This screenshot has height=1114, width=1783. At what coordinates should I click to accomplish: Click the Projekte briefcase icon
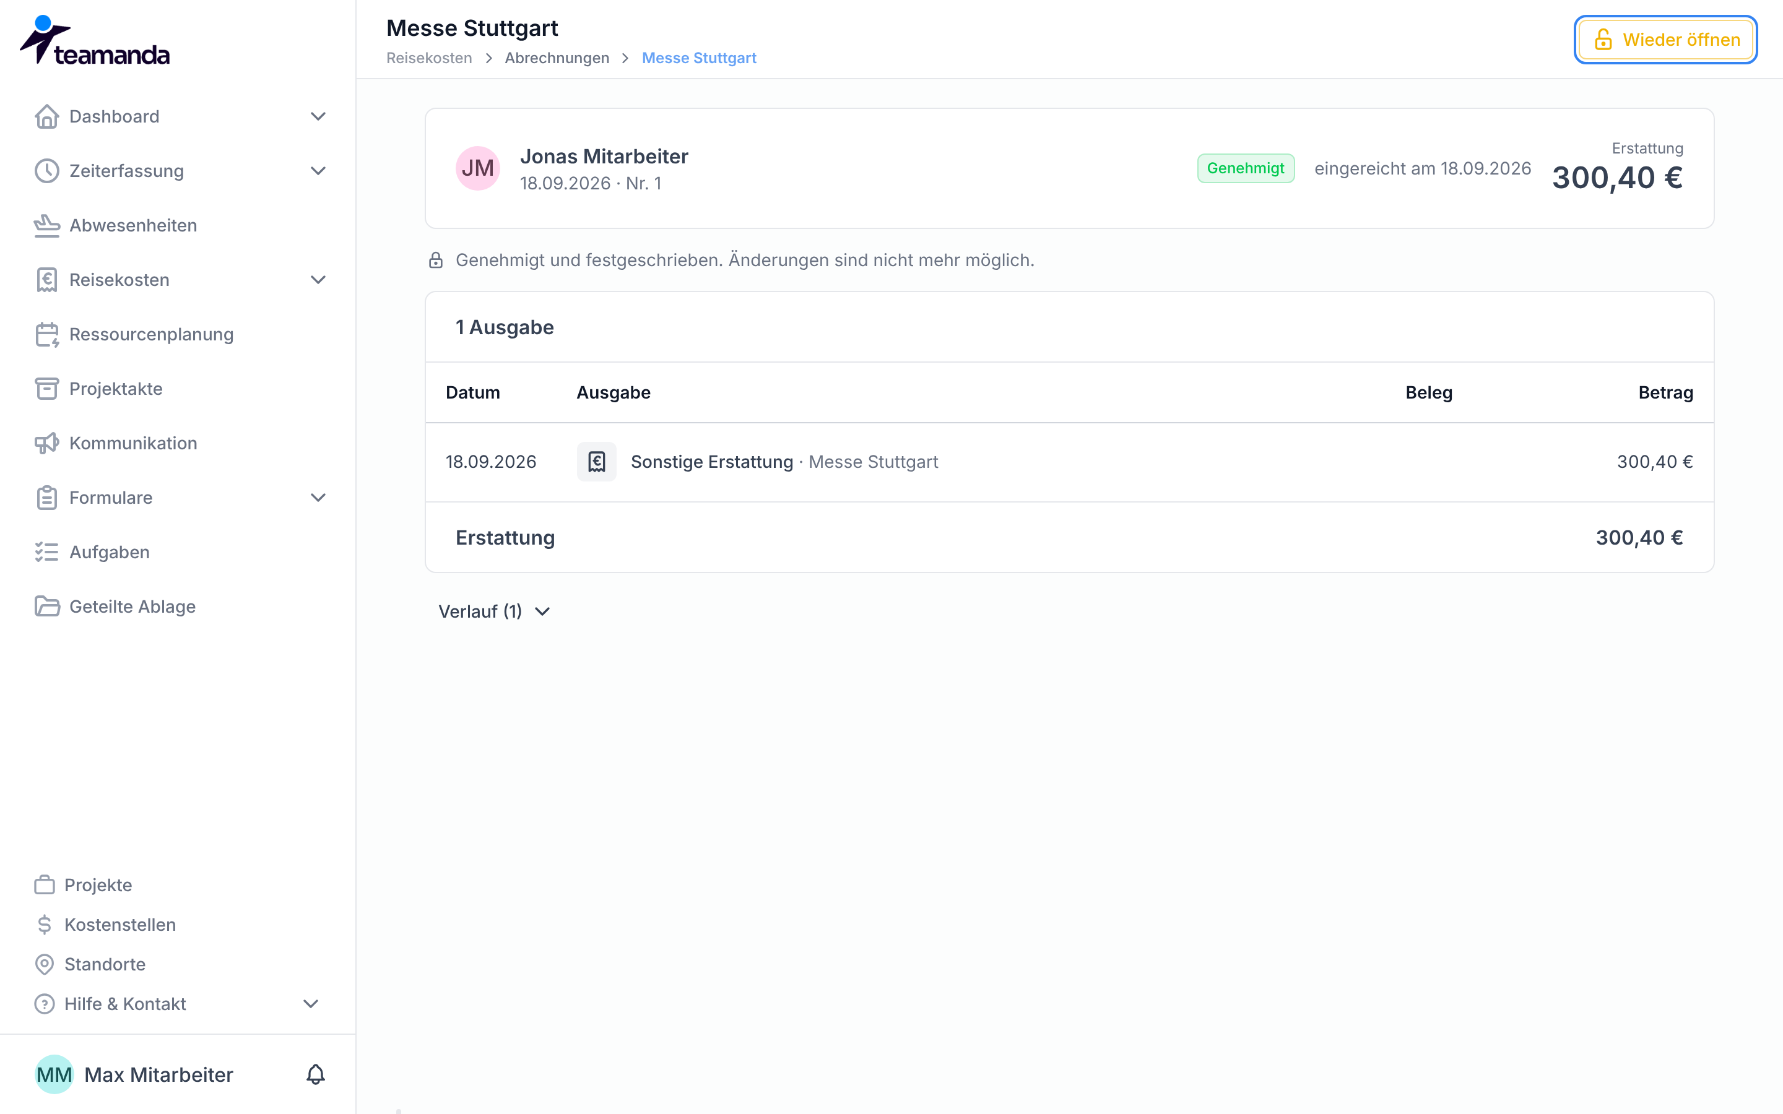[x=44, y=885]
